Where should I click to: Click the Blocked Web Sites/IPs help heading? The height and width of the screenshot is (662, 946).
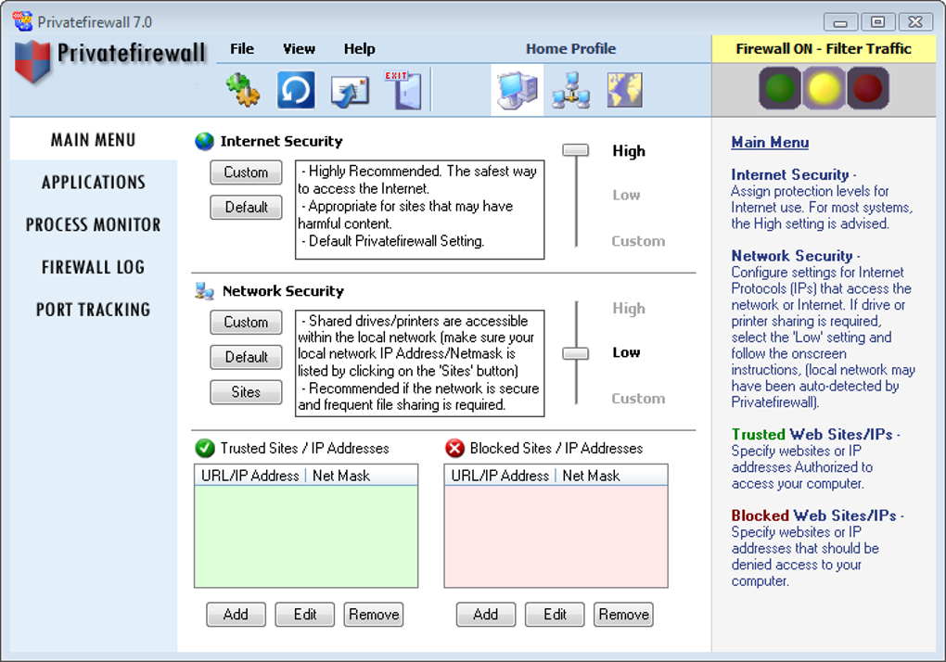(813, 516)
